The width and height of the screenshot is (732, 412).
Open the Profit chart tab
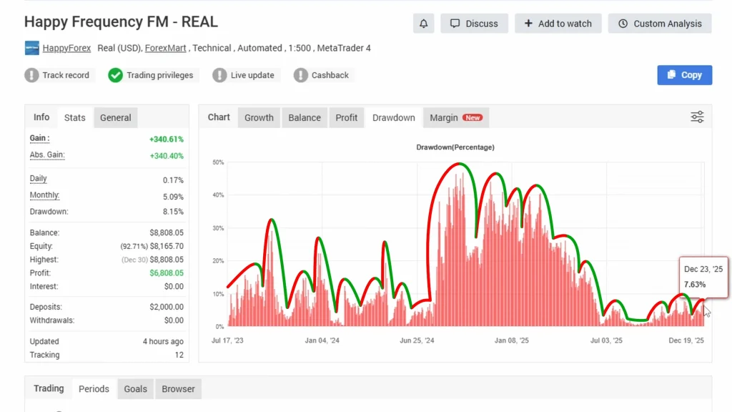coord(346,118)
